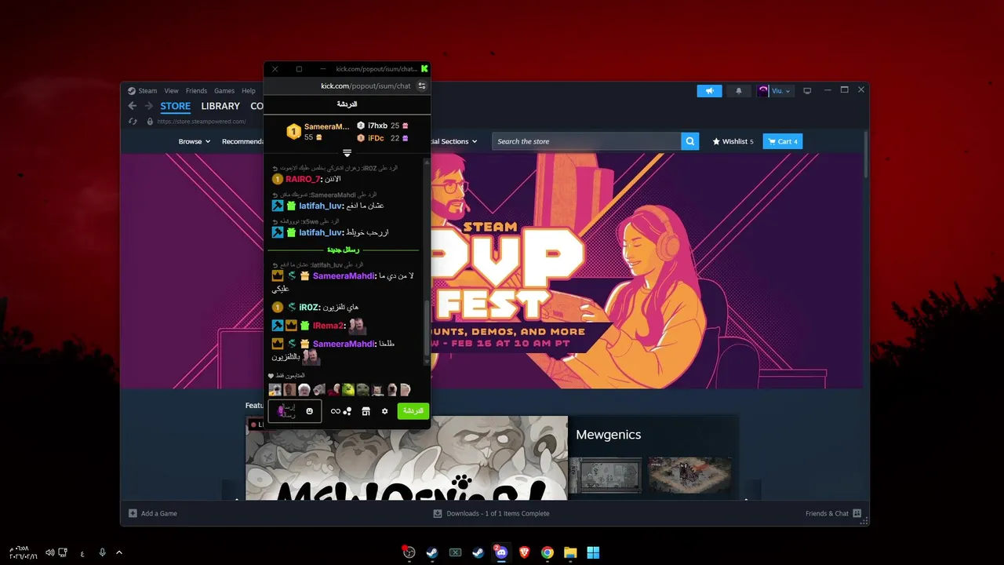Open File Explorer from the taskbar

(570, 552)
